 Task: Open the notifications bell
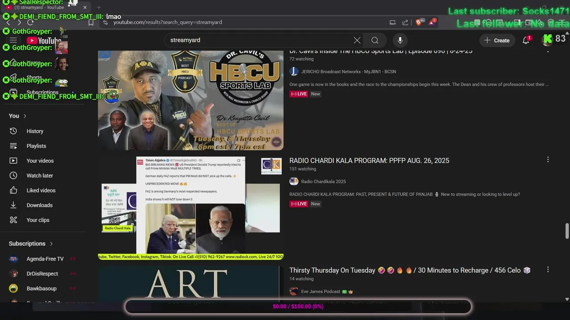(526, 40)
